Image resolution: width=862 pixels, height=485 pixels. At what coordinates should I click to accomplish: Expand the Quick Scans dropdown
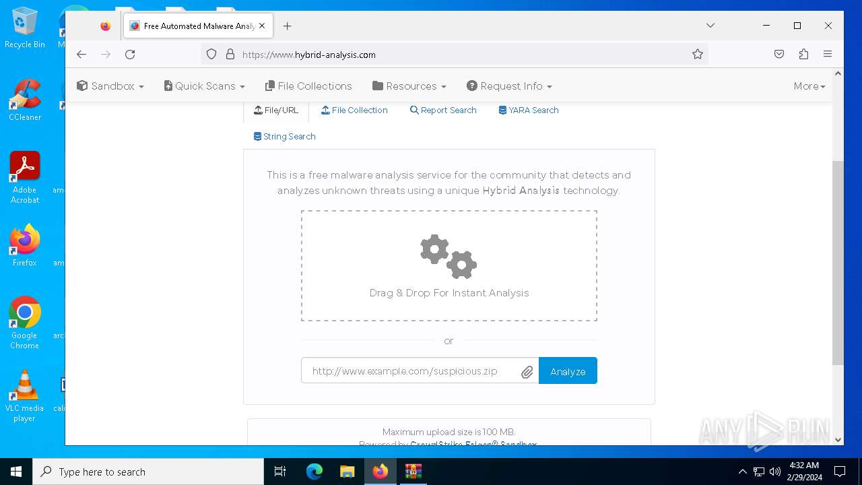coord(204,86)
